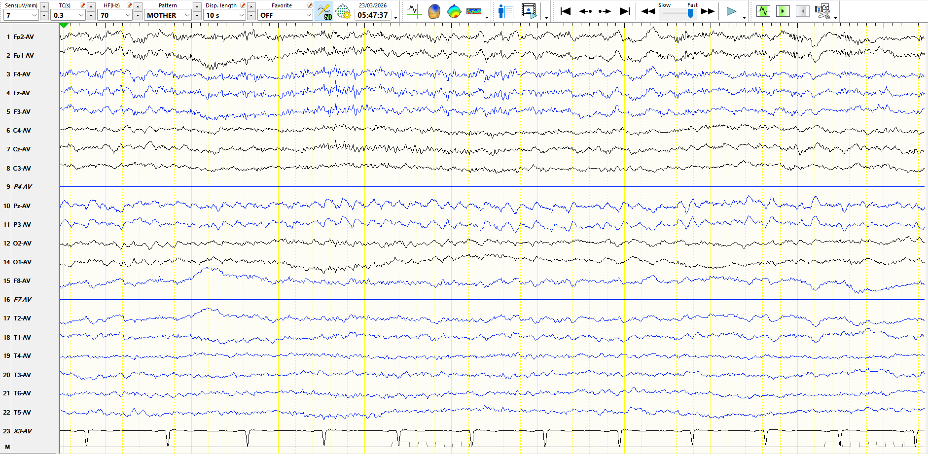
Task: Select the Fp2-AV channel label
Action: [x=24, y=37]
